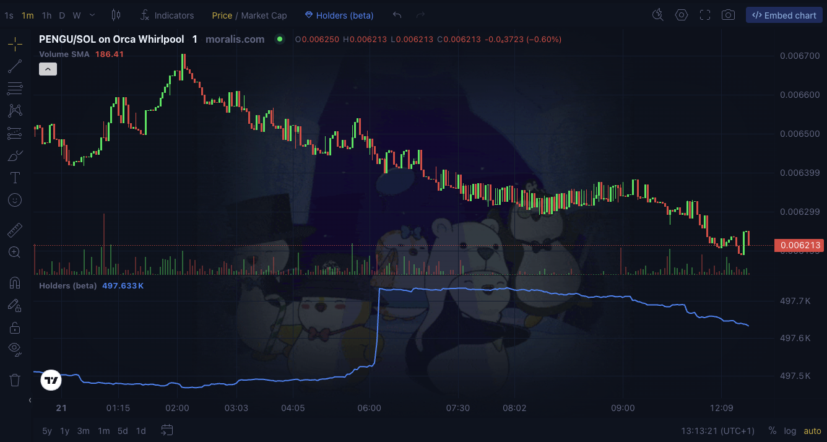Expand the time interval dropdown chevron
Viewport: 827px width, 442px height.
tap(92, 15)
